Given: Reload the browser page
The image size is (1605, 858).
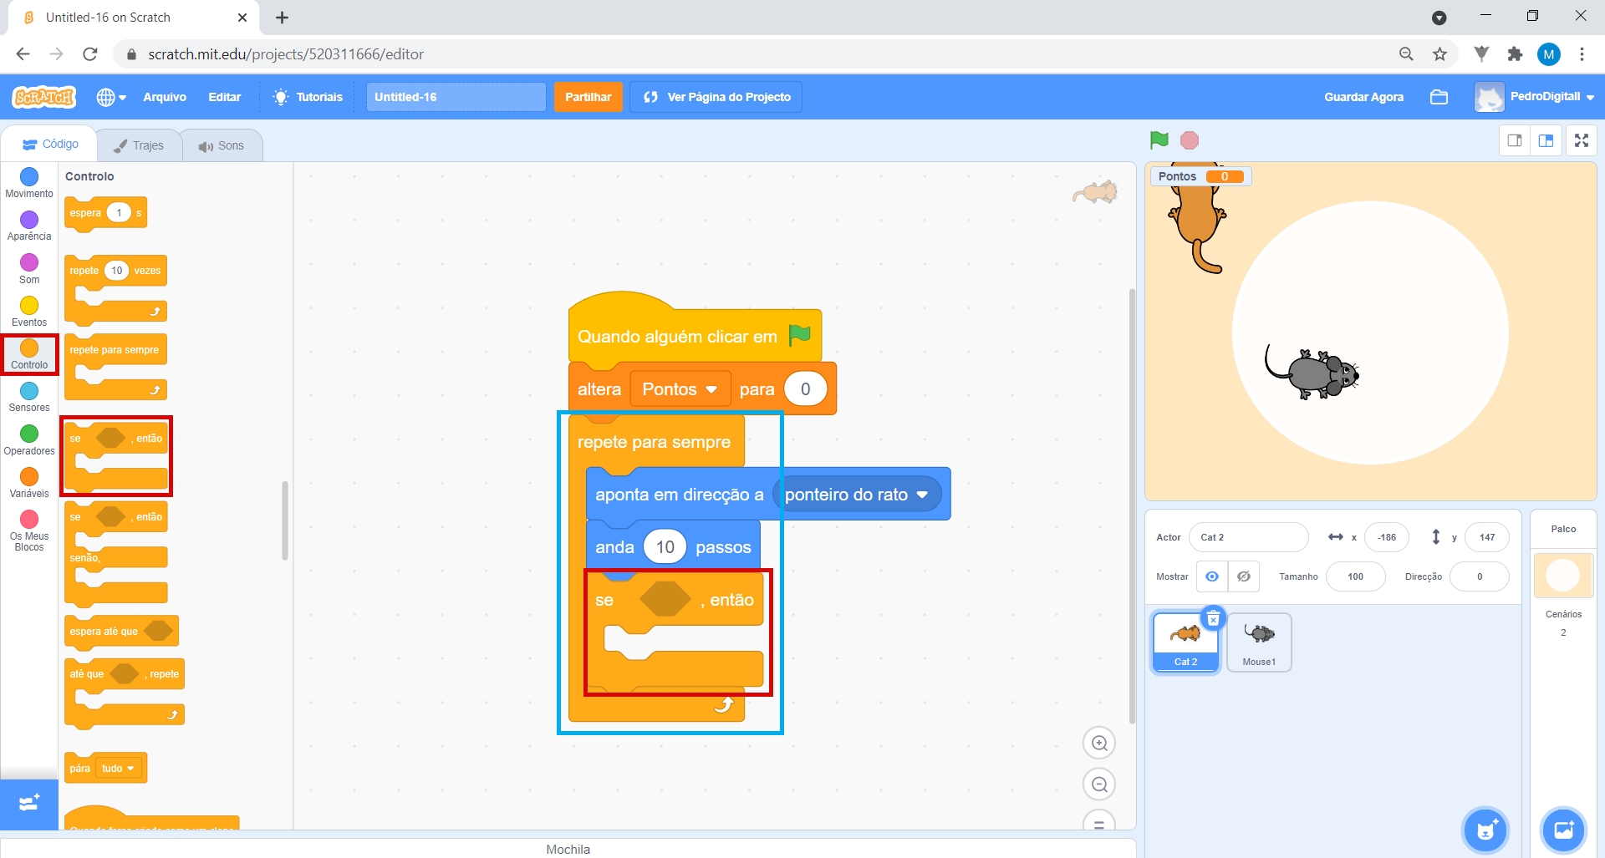Looking at the screenshot, I should click(90, 54).
